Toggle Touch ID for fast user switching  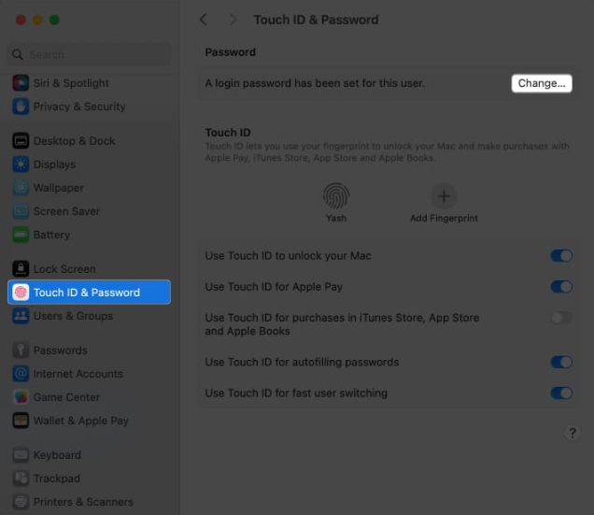click(561, 393)
